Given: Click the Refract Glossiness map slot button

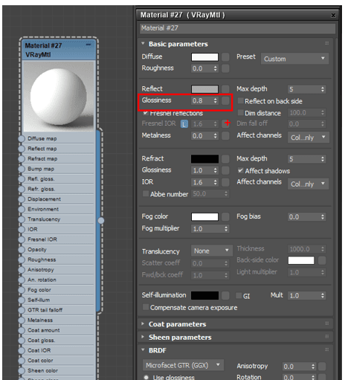Looking at the screenshot, I should point(225,170).
